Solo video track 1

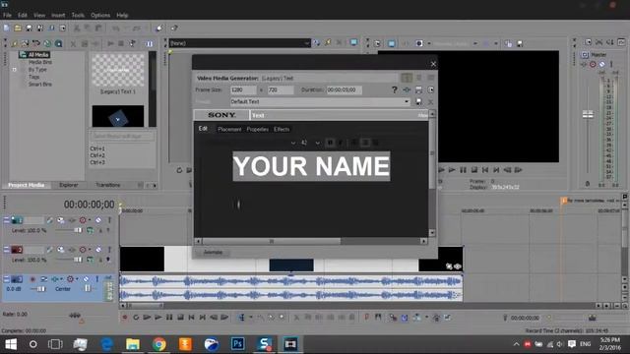109,220
